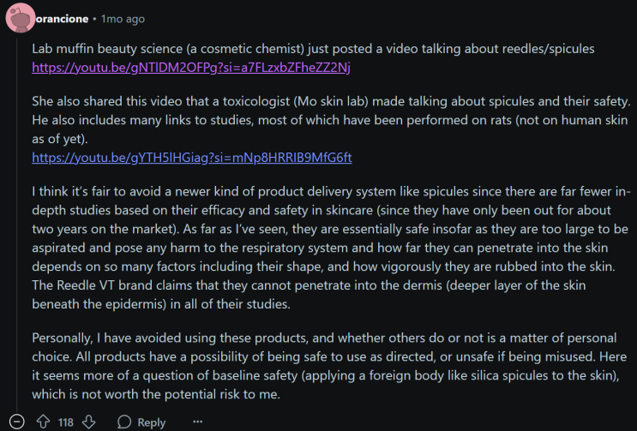This screenshot has height=431, width=637.
Task: Click the "1mo ago" timestamp
Action: [123, 19]
